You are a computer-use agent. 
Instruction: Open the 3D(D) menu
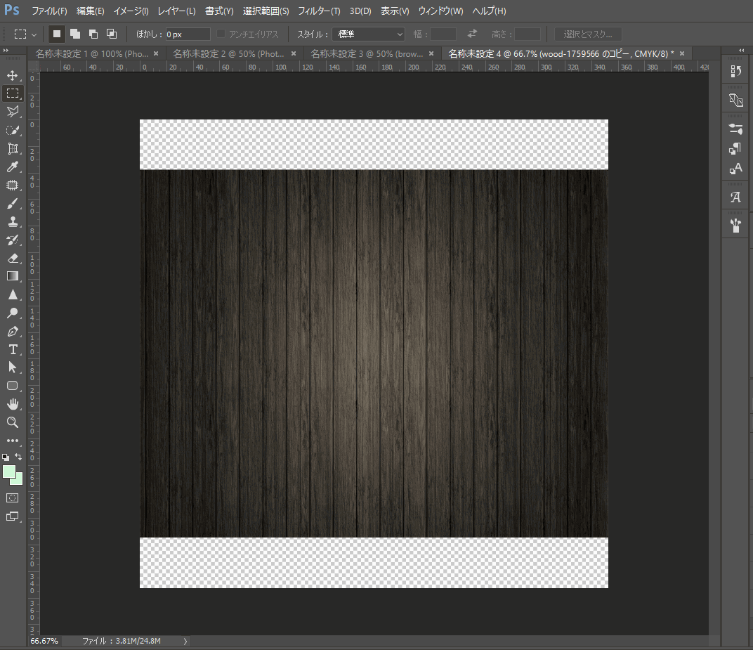[x=360, y=11]
